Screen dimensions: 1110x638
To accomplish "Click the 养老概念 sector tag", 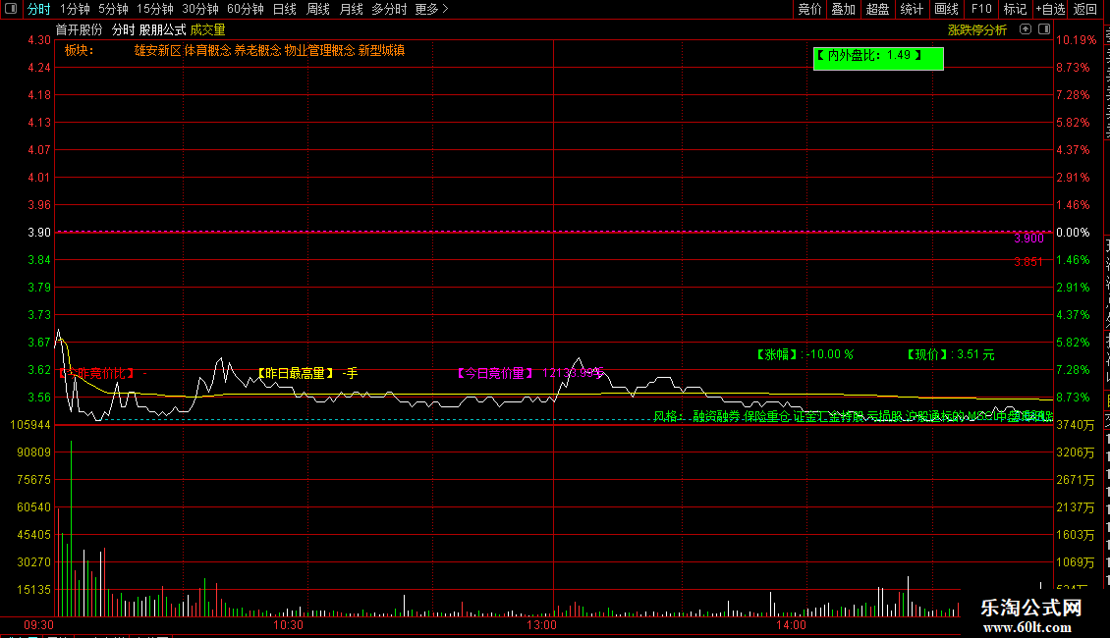I will pyautogui.click(x=257, y=50).
